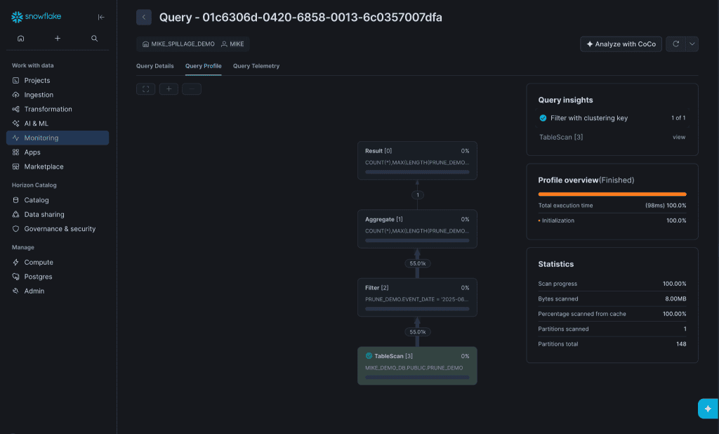Open Marketplace in the sidebar
This screenshot has height=434, width=719.
[x=58, y=166]
